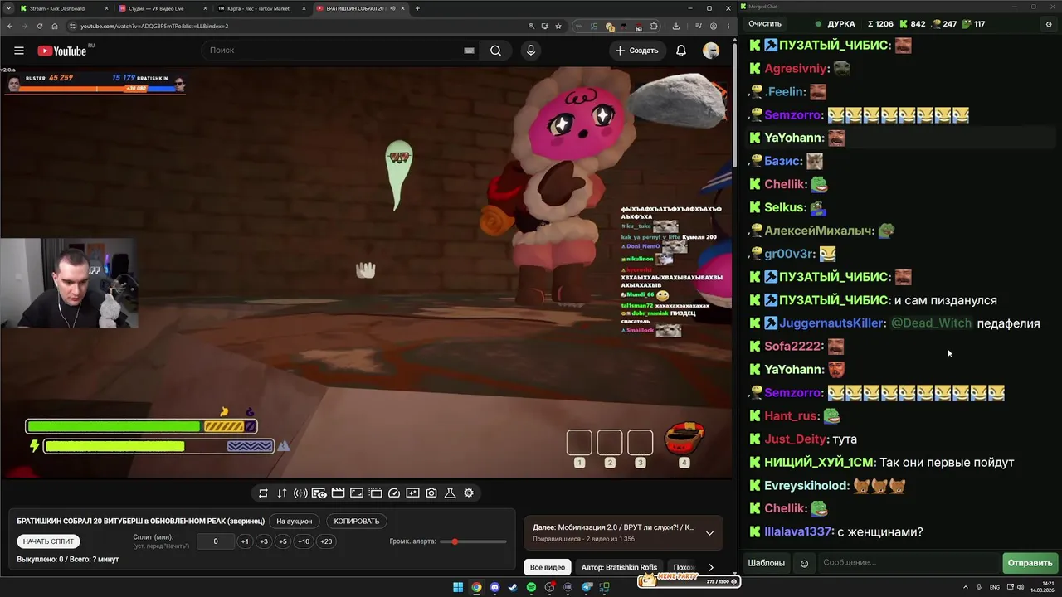Start voice search with the microphone

coord(531,51)
